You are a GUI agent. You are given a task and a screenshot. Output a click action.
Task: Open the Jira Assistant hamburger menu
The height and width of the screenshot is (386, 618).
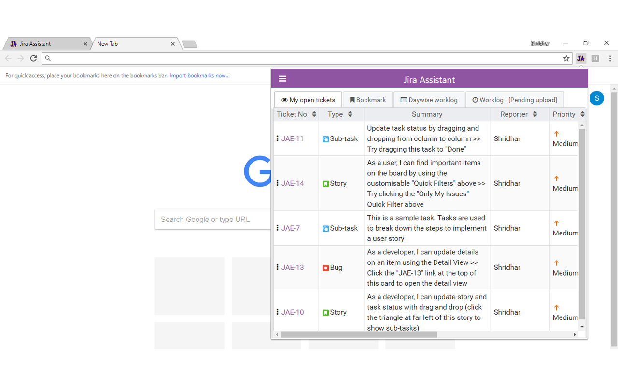click(x=282, y=79)
